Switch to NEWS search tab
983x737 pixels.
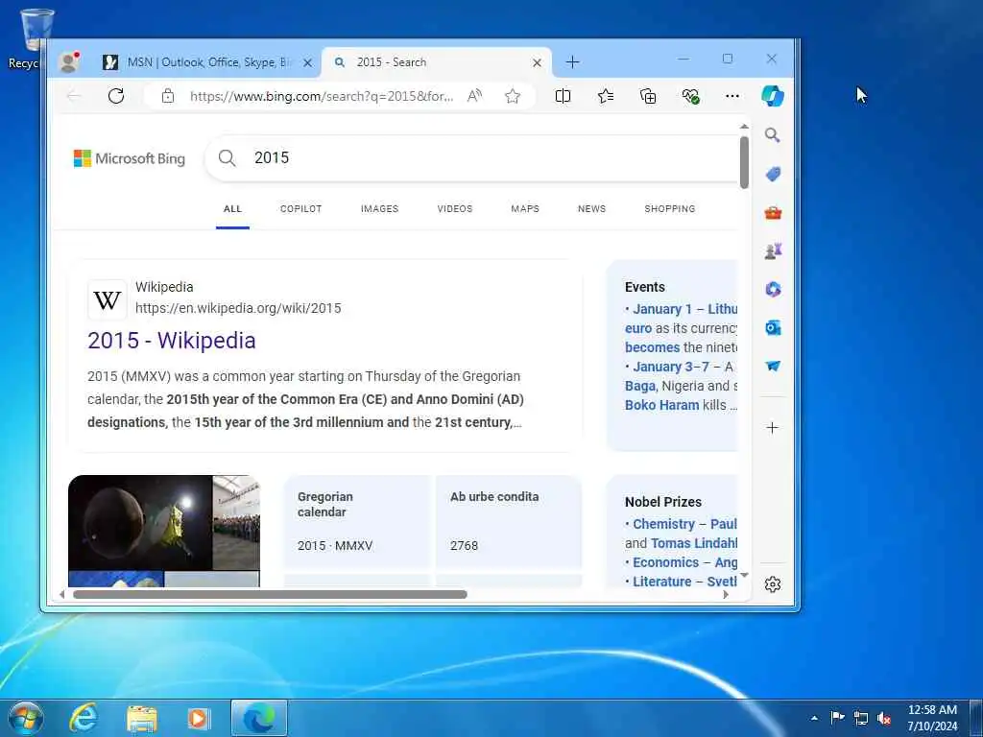coord(591,208)
